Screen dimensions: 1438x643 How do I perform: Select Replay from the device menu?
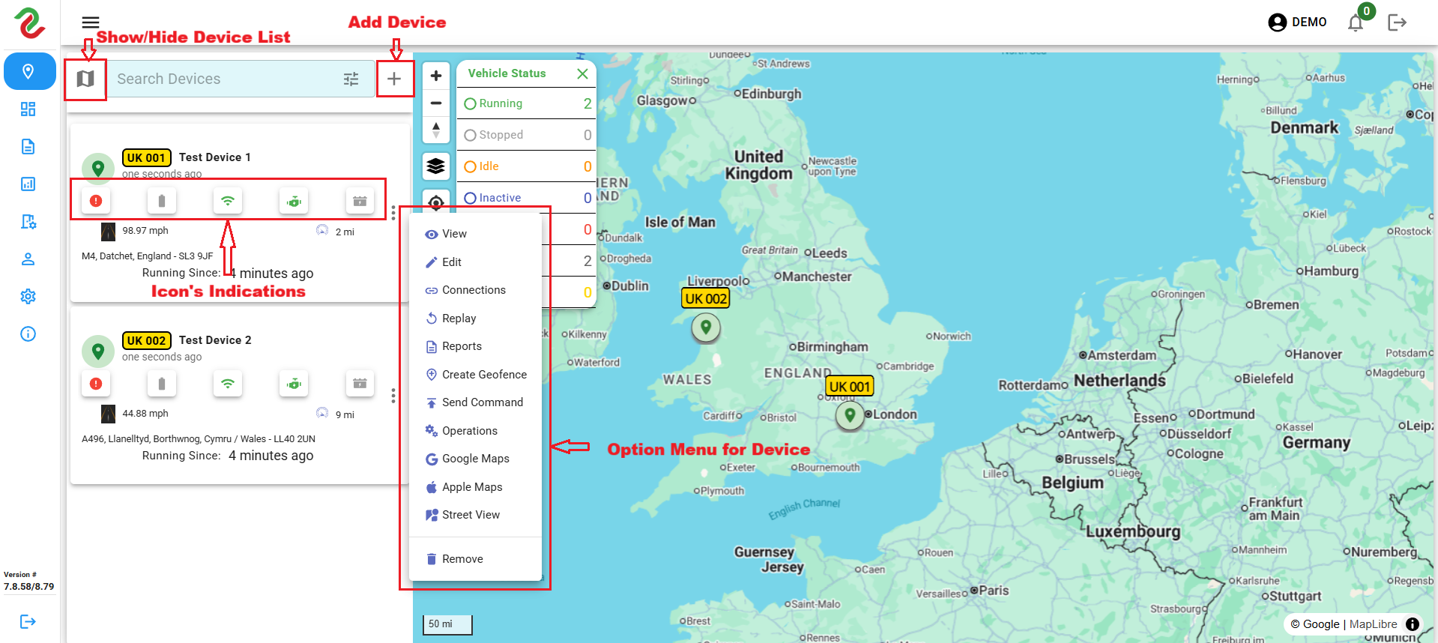pyautogui.click(x=459, y=319)
